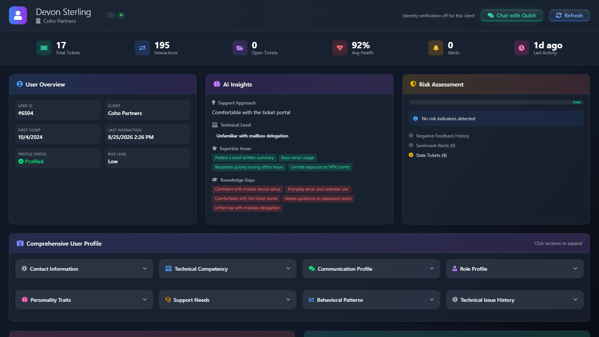Click the Open Tickets folder icon
599x337 pixels.
coord(240,48)
